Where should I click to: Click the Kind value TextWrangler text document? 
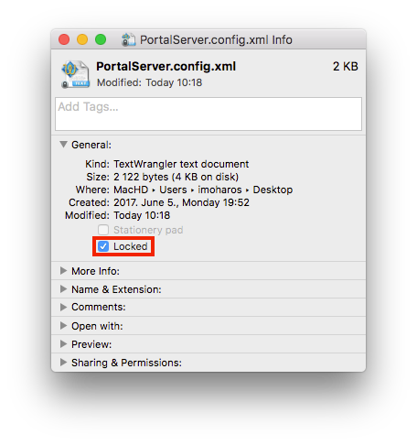181,164
